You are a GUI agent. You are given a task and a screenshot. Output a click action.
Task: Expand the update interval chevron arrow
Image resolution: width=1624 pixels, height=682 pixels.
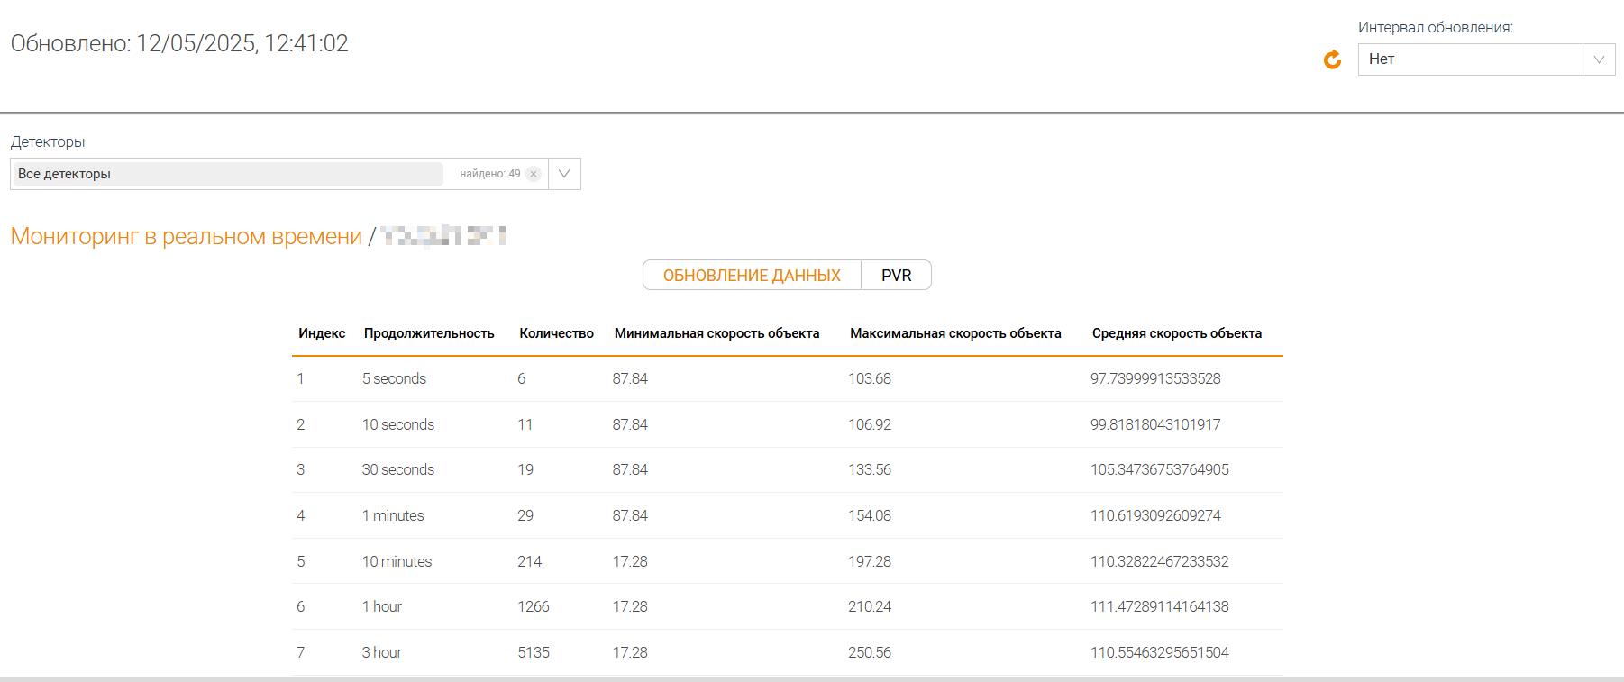pos(1599,59)
